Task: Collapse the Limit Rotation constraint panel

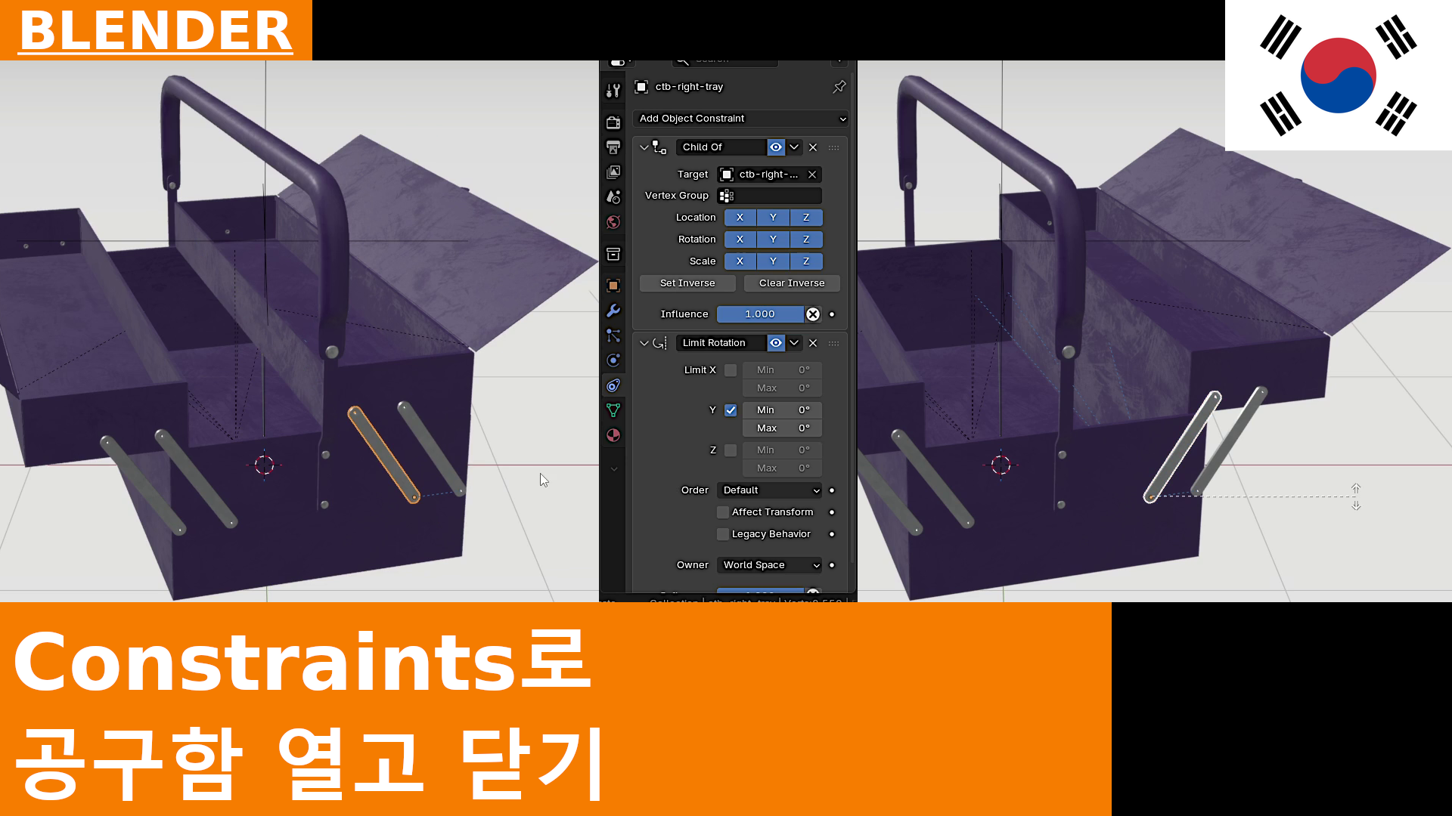Action: point(644,343)
